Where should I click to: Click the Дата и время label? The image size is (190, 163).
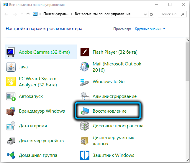point(33,126)
